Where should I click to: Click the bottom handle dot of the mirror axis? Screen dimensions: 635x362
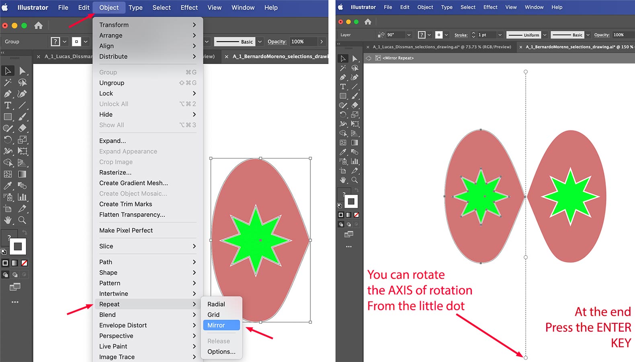pyautogui.click(x=526, y=357)
